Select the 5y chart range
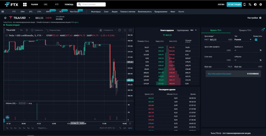This screenshot has width=266, height=136. (x=7, y=128)
